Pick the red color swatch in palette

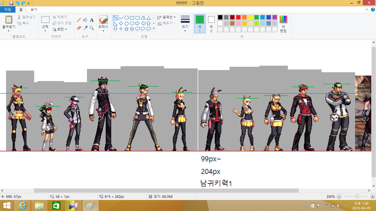coord(238,17)
